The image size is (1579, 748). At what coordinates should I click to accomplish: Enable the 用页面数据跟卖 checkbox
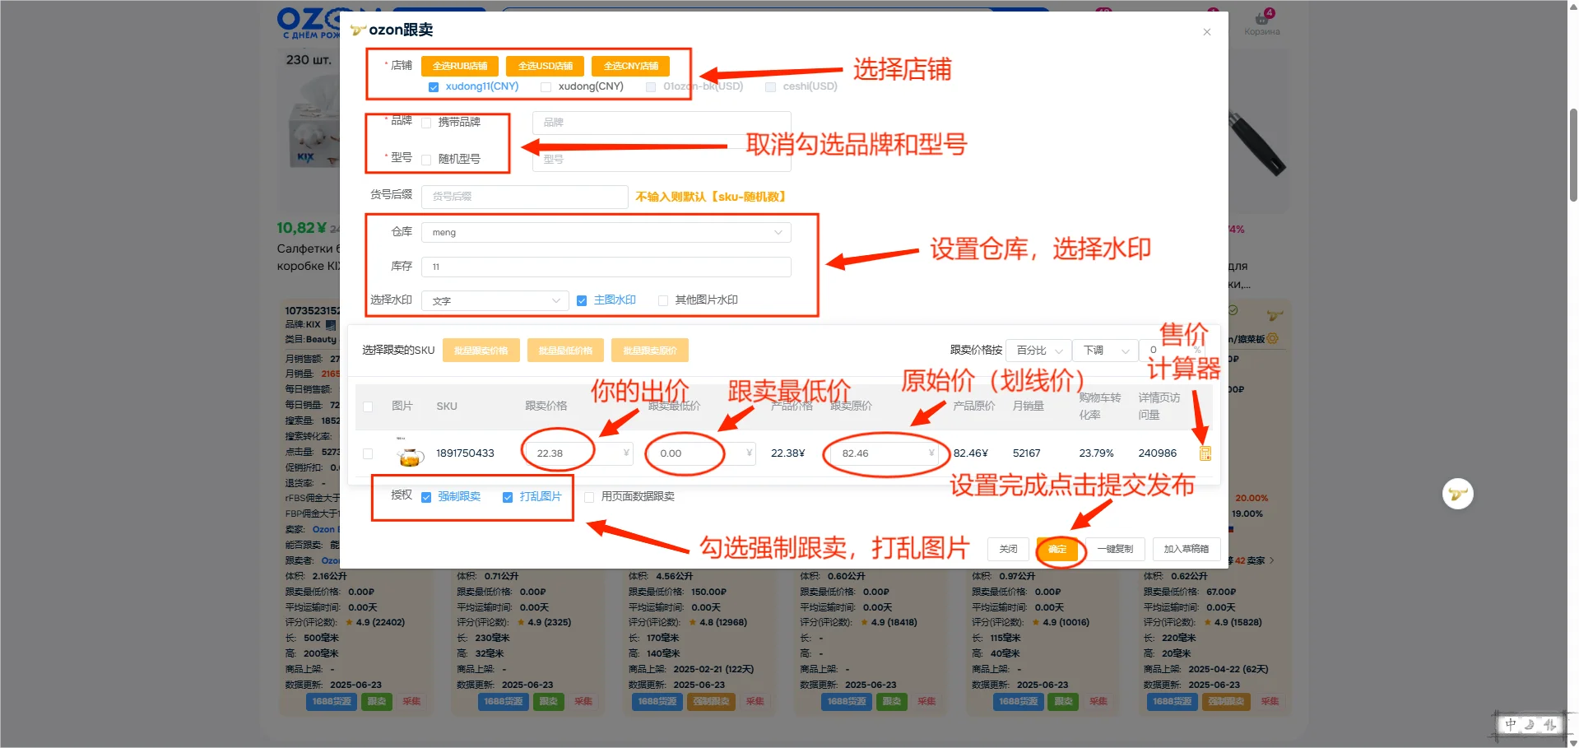point(589,496)
